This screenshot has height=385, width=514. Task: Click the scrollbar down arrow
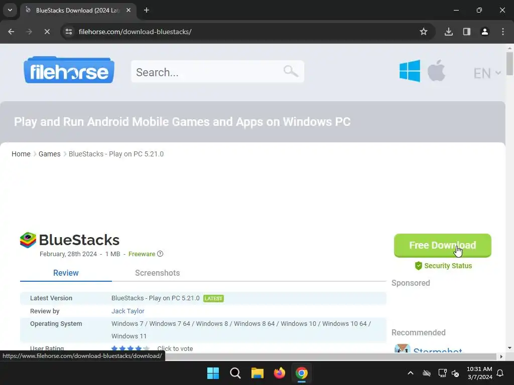pyautogui.click(x=509, y=348)
